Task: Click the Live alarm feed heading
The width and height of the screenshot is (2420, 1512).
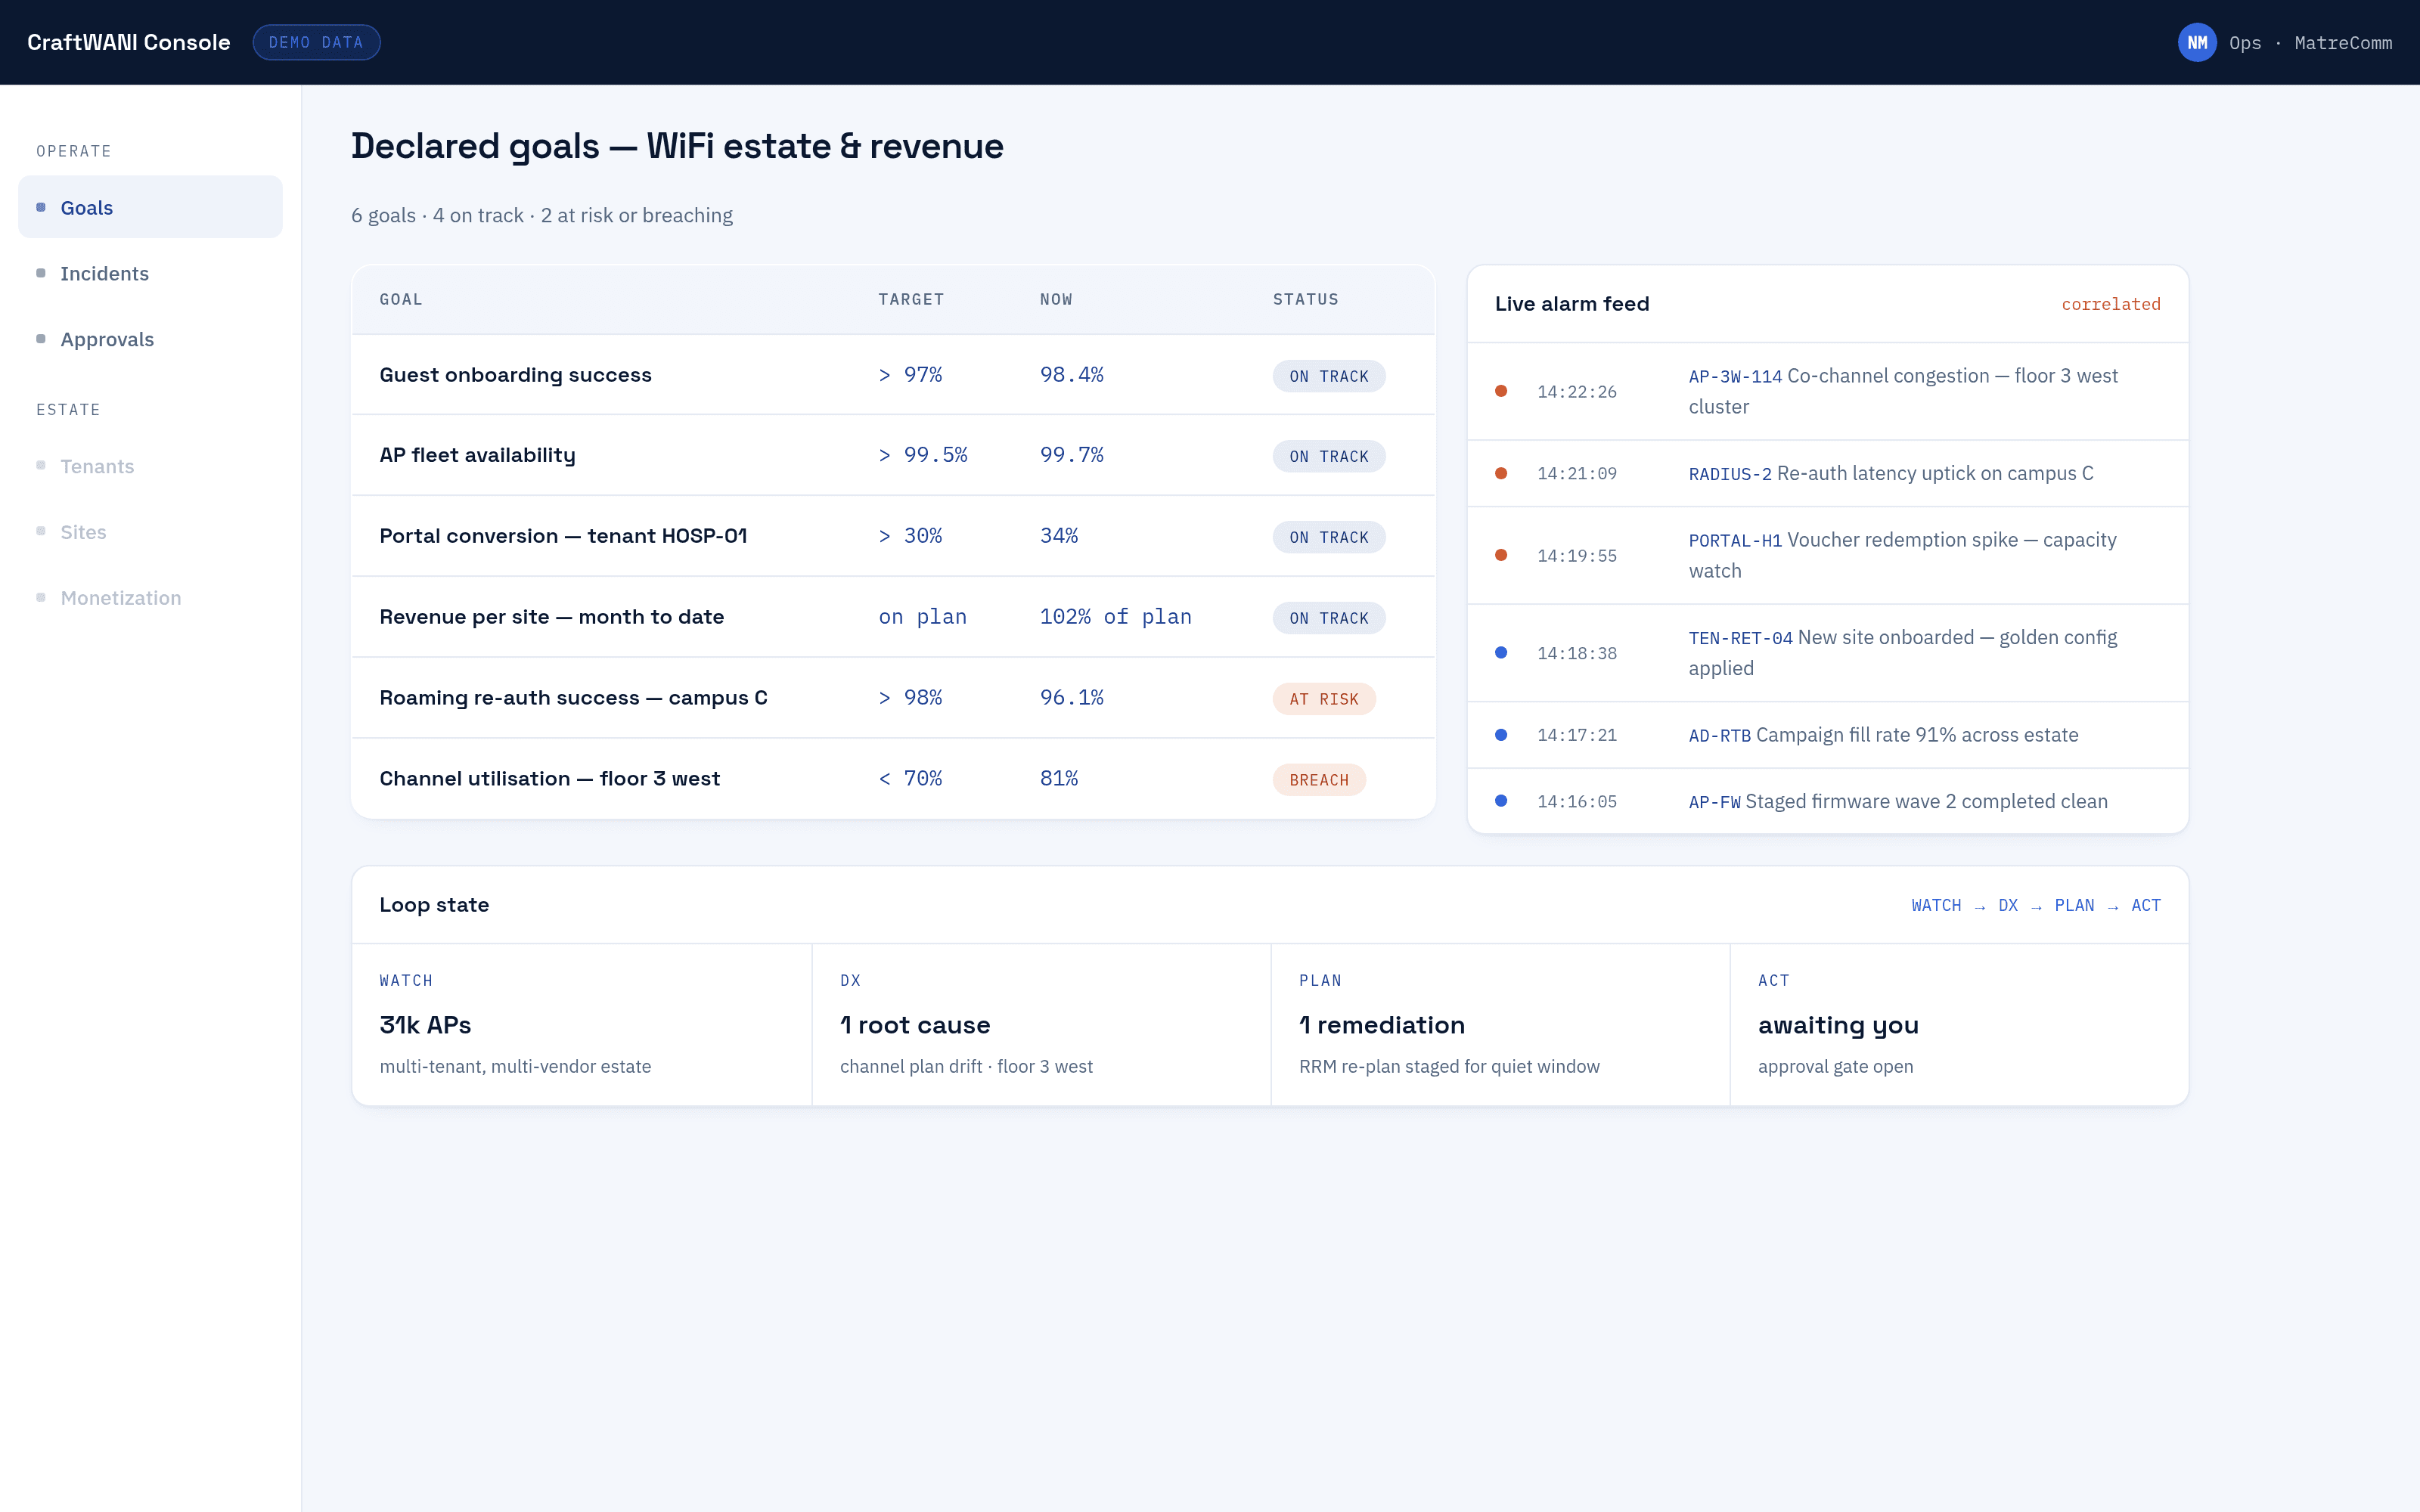Action: click(1572, 304)
